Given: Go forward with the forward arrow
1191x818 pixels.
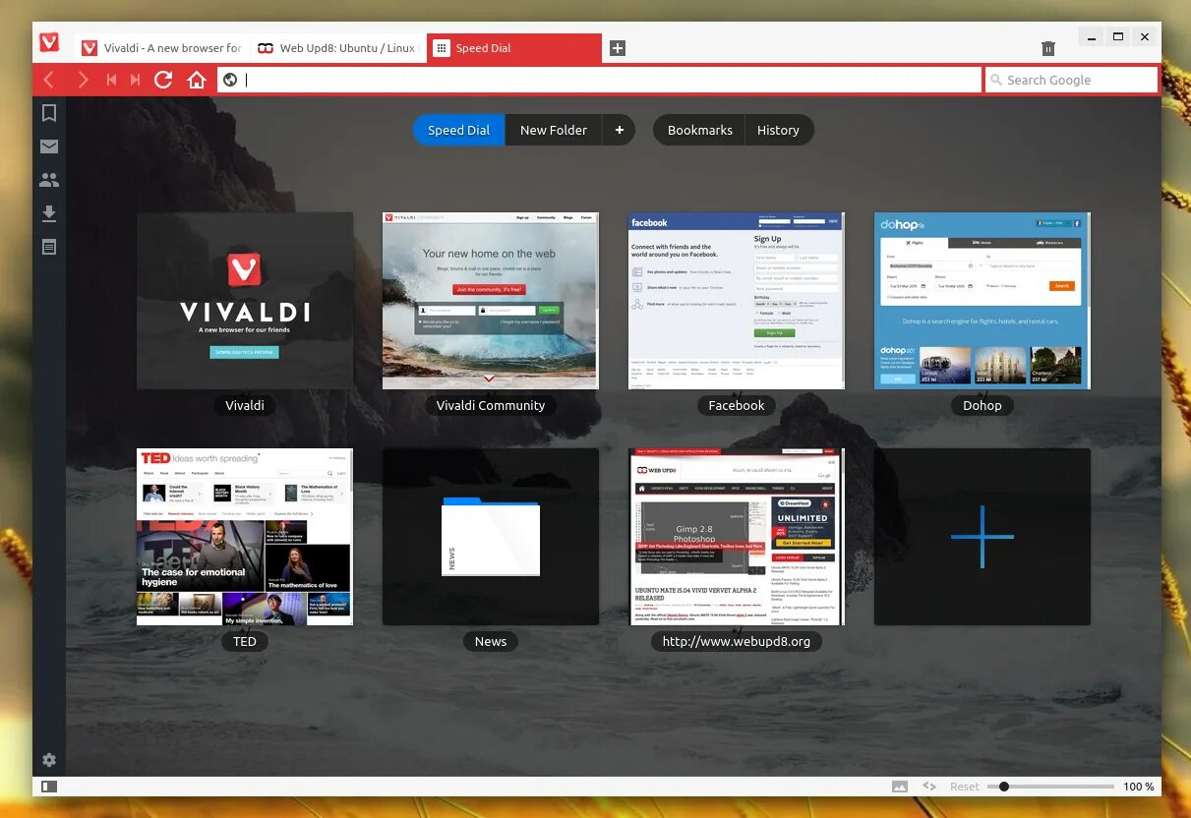Looking at the screenshot, I should (x=83, y=80).
